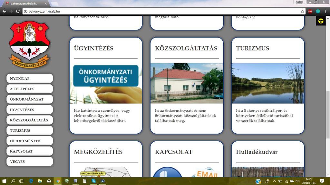Click the KÖZSZOLGÁLTATÁS card heading
Image resolution: width=330 pixels, height=185 pixels.
[186, 48]
